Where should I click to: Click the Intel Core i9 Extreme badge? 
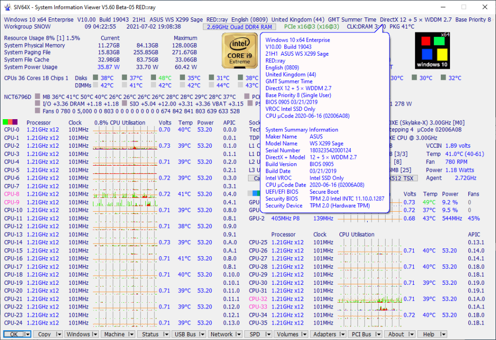pos(240,50)
